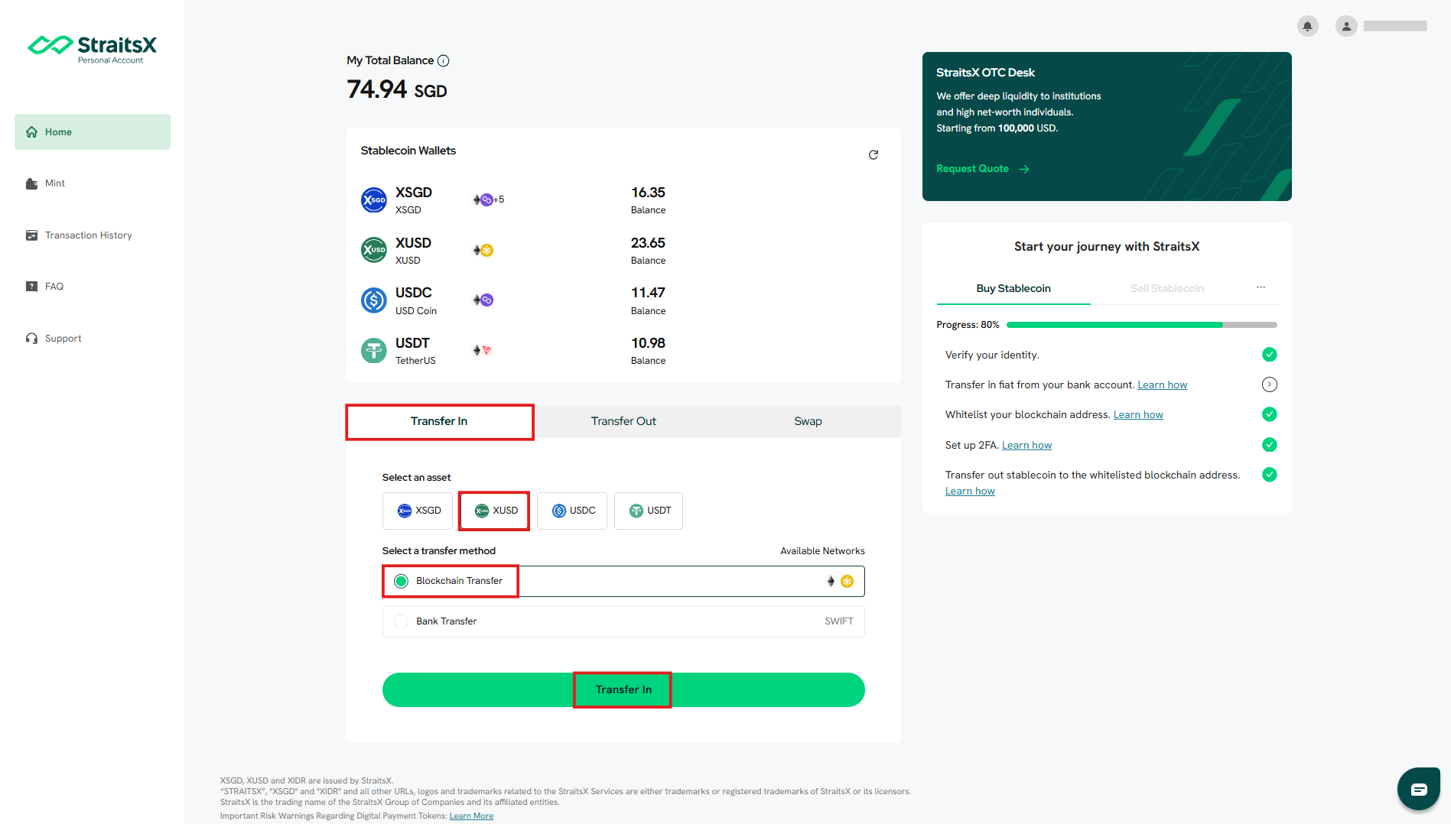This screenshot has width=1451, height=824.
Task: Select USDC as the asset
Action: (x=572, y=511)
